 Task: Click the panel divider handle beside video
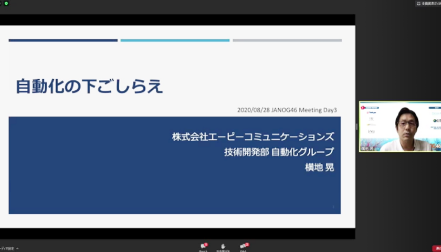[356, 127]
